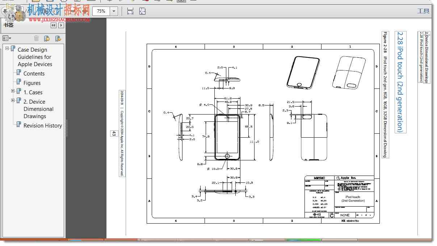Open the Contents bookmark
The height and width of the screenshot is (246, 437).
pos(34,74)
